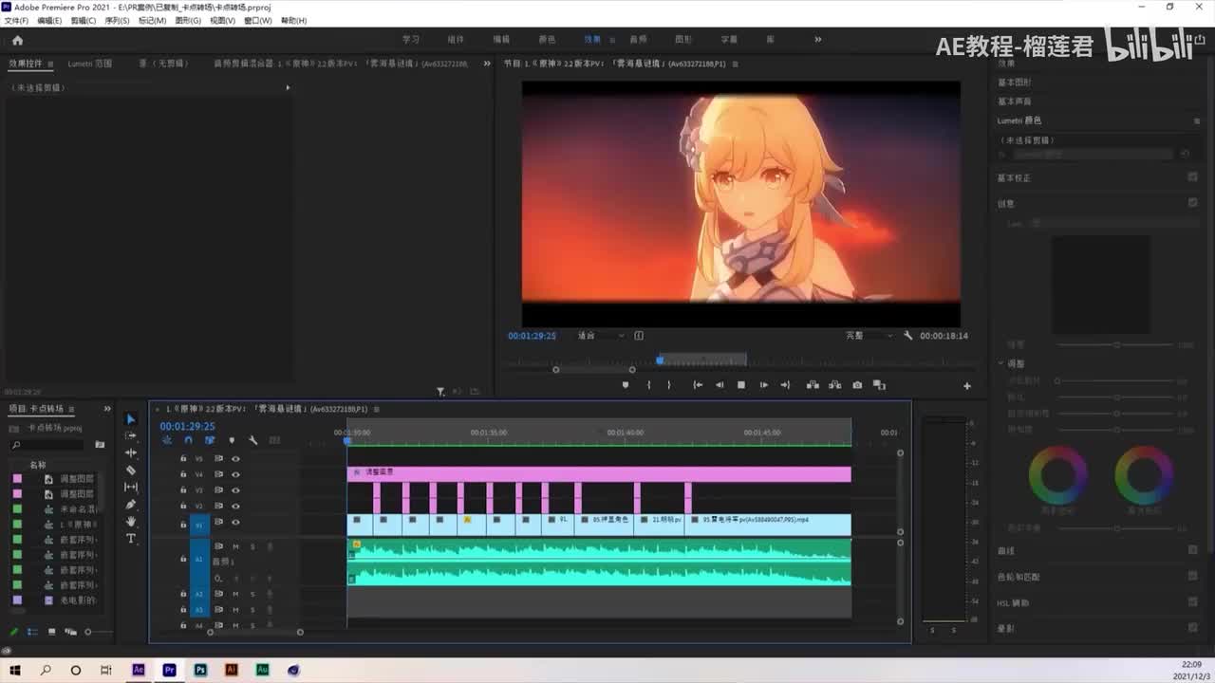1215x683 pixels.
Task: Toggle Lumetri Basic Correction checkbox
Action: (1193, 177)
